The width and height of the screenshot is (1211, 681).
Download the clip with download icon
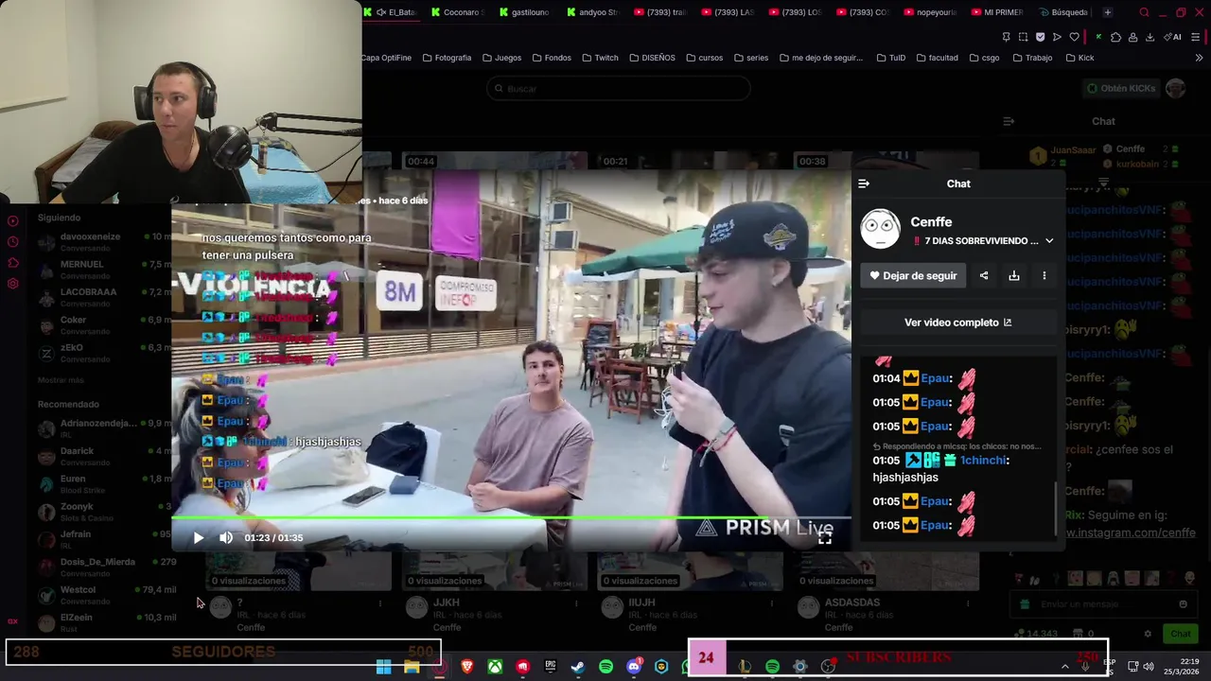point(1014,275)
